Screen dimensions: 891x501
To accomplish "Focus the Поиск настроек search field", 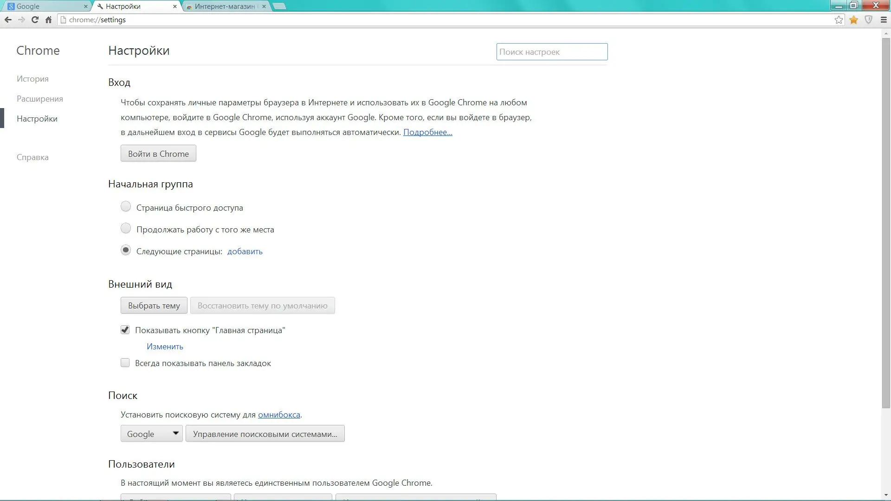I will (552, 52).
